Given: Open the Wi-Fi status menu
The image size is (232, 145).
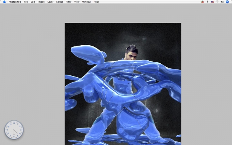Looking at the screenshot, I should (x=217, y=2).
